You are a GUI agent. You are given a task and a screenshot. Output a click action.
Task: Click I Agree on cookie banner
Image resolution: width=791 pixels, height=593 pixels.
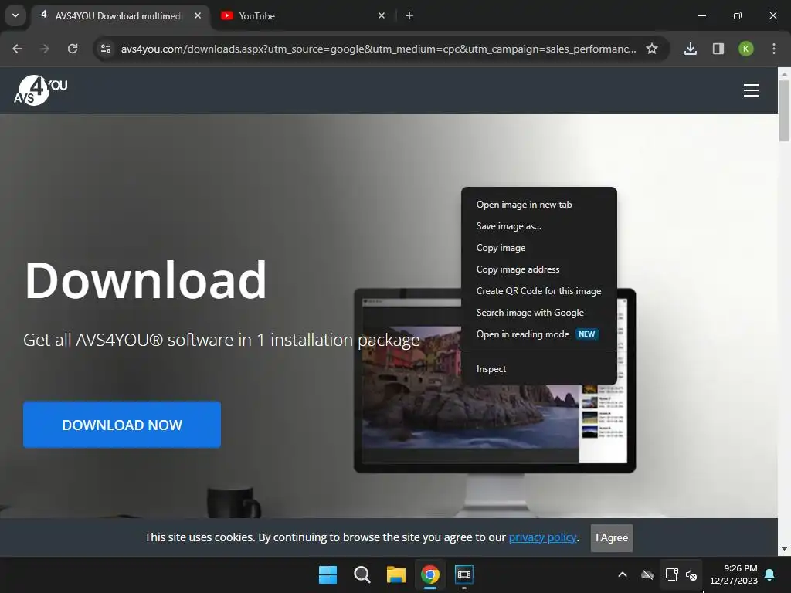click(612, 537)
